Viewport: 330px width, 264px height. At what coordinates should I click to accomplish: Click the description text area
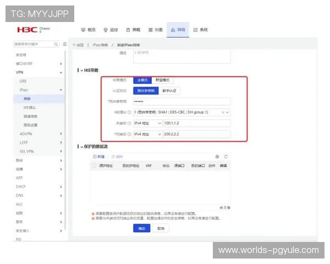click(182, 56)
